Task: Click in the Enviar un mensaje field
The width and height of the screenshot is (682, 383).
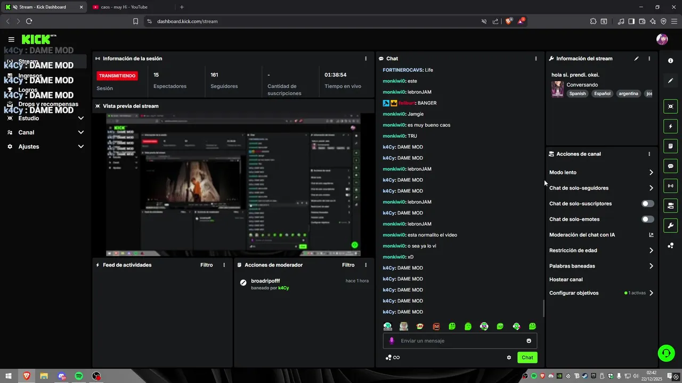Action: point(460,341)
